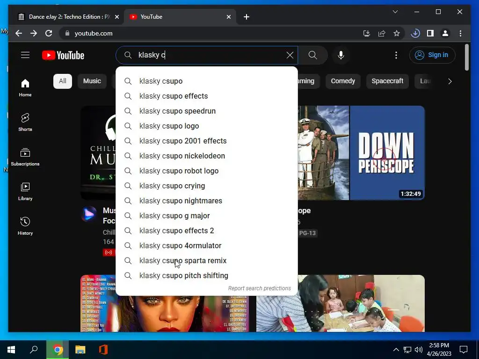Open the Chrome profile icon
Image resolution: width=479 pixels, height=359 pixels.
[445, 33]
